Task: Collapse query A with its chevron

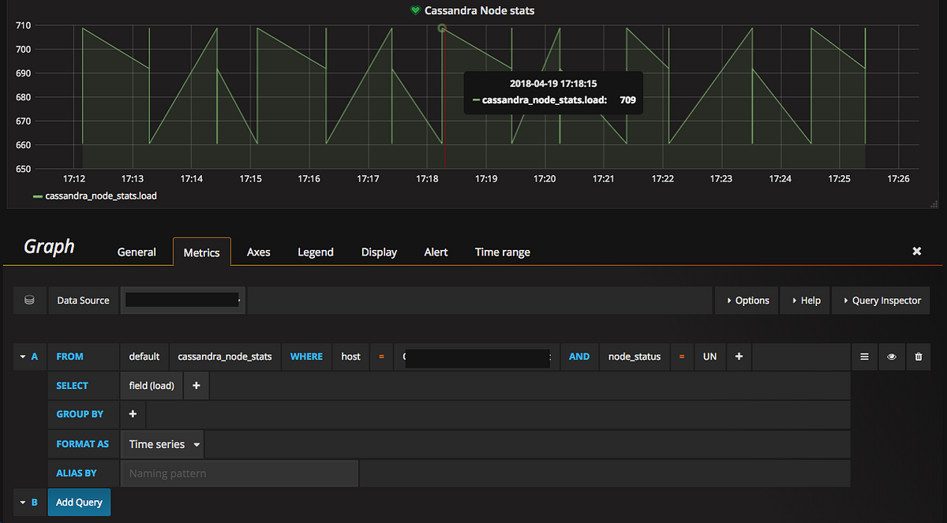Action: (24, 357)
